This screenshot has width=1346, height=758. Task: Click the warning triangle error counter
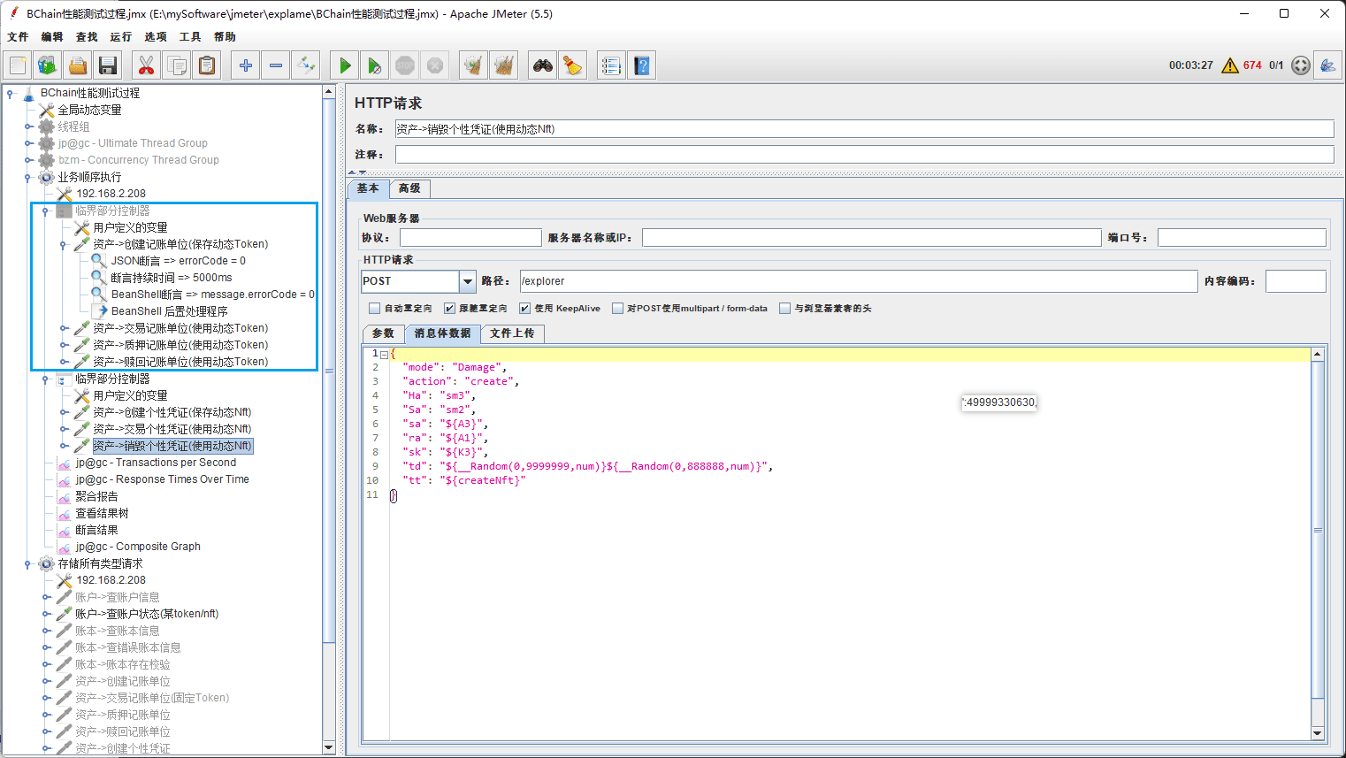pyautogui.click(x=1229, y=65)
